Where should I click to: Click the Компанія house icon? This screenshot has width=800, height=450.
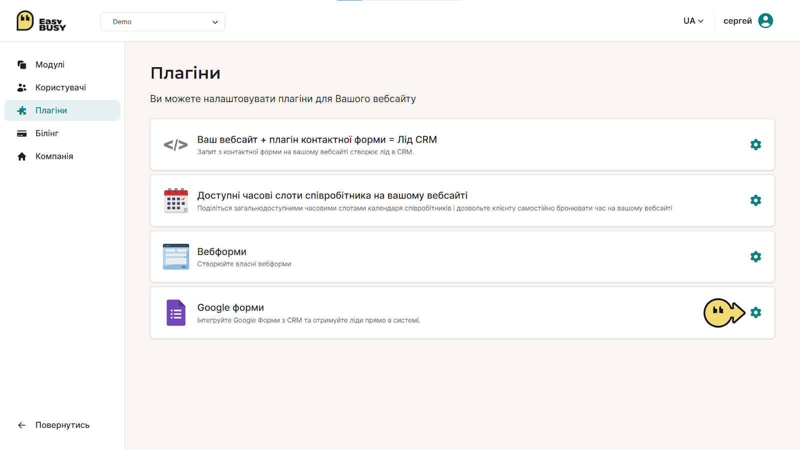(x=21, y=156)
